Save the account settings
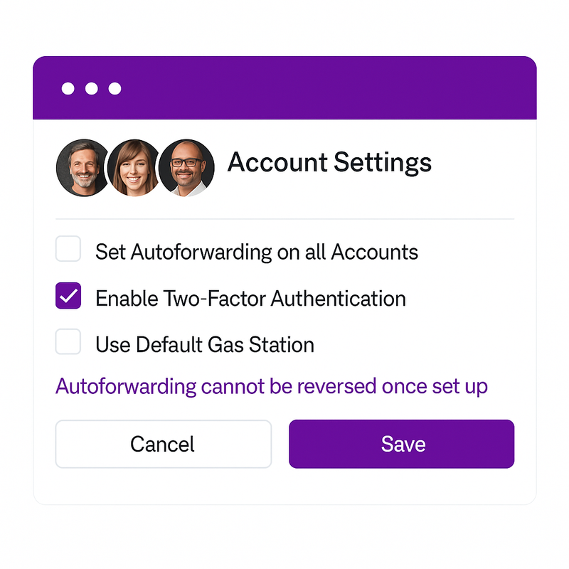The height and width of the screenshot is (569, 569). tap(401, 444)
